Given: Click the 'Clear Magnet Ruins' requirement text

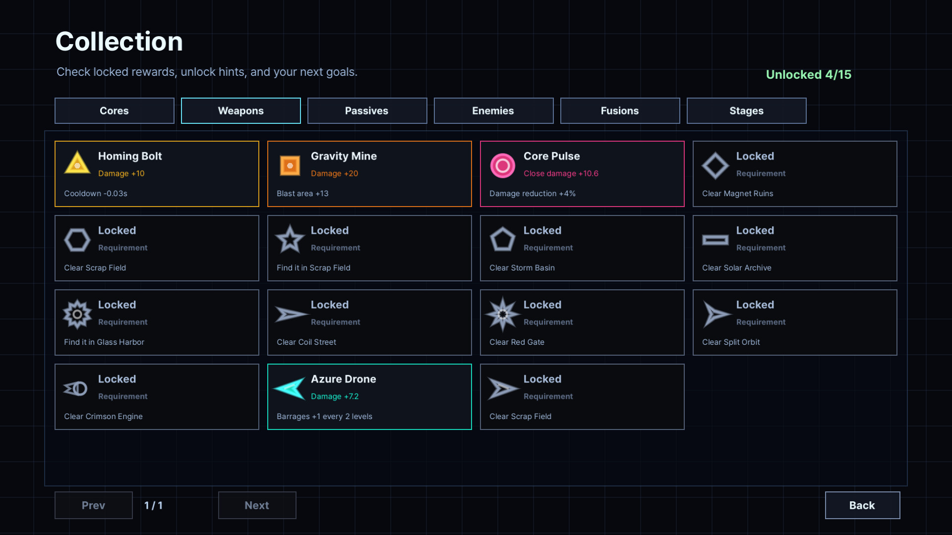Looking at the screenshot, I should click(738, 194).
